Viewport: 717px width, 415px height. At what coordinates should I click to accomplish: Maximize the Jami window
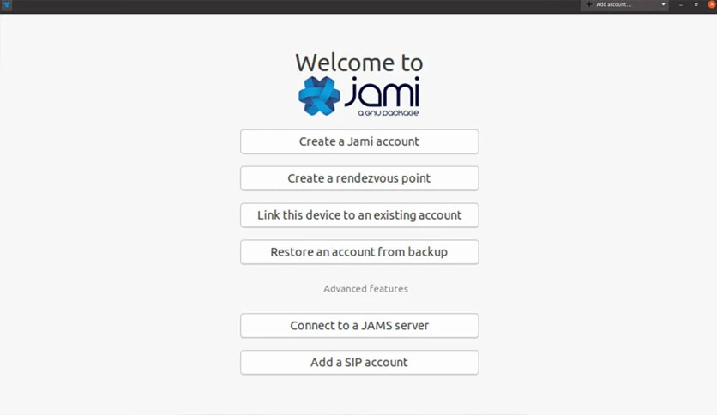(696, 4)
